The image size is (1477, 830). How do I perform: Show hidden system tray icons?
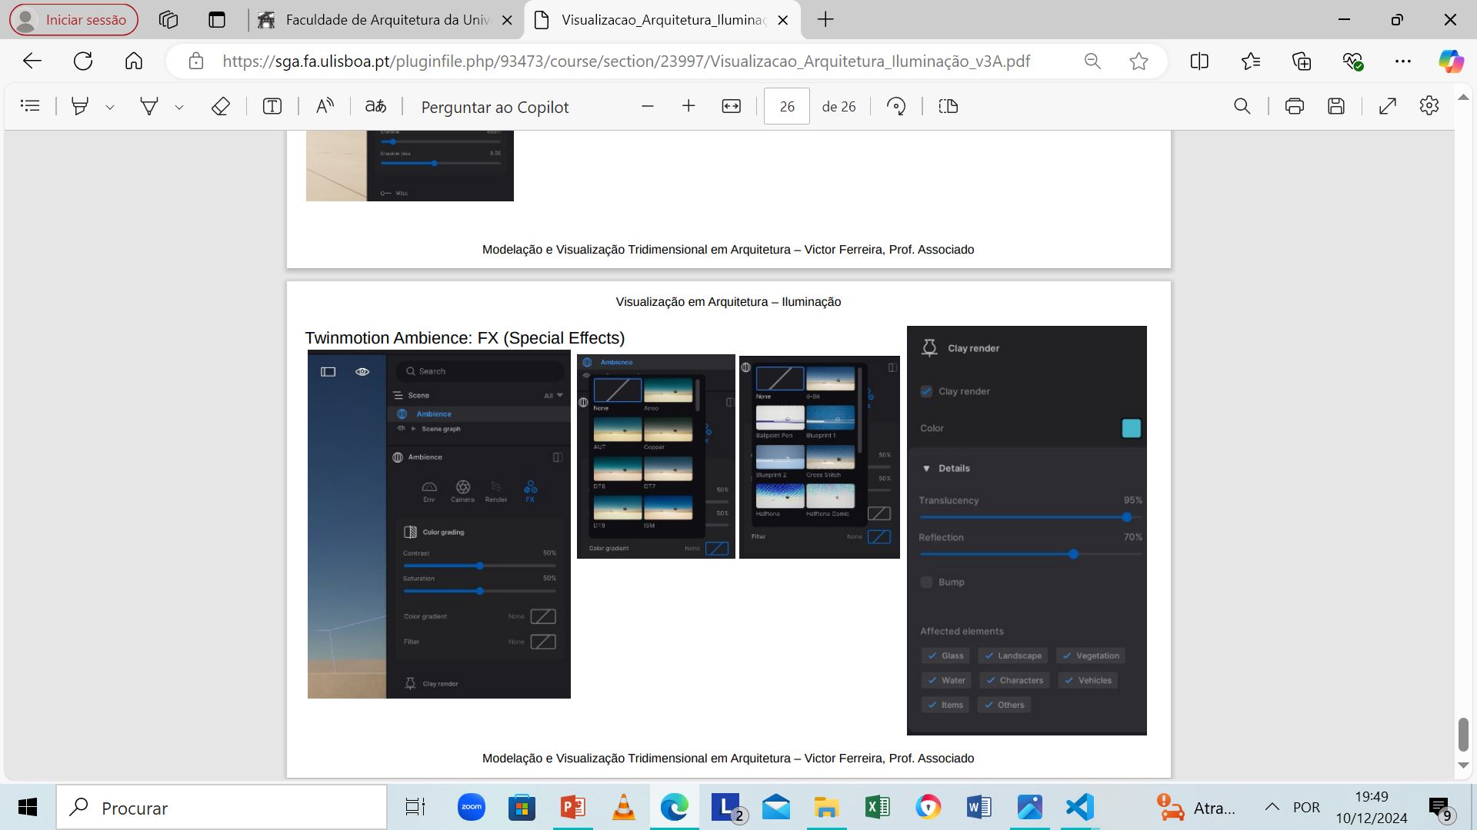click(1272, 807)
